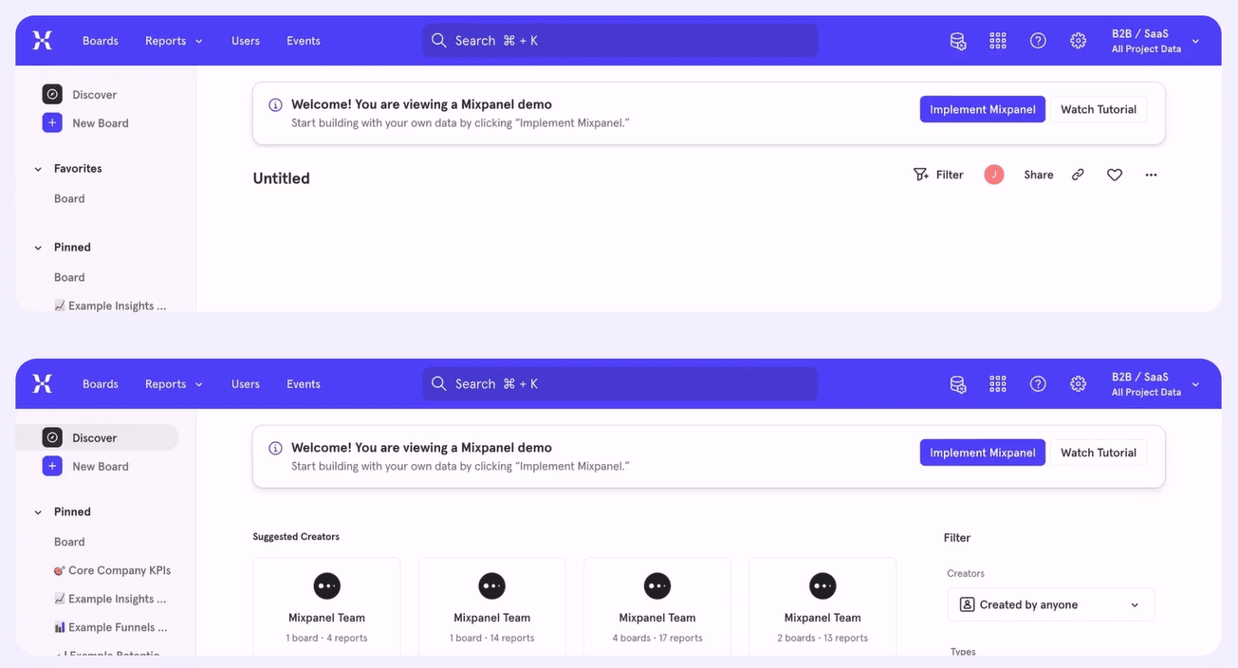Open the B2B / SaaS project switcher in the Discover screen

click(1155, 384)
